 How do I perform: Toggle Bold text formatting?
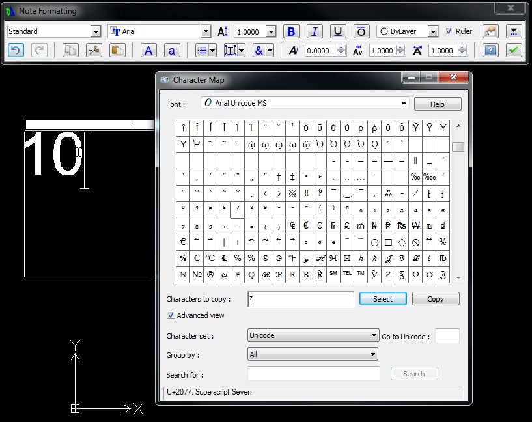coord(290,31)
